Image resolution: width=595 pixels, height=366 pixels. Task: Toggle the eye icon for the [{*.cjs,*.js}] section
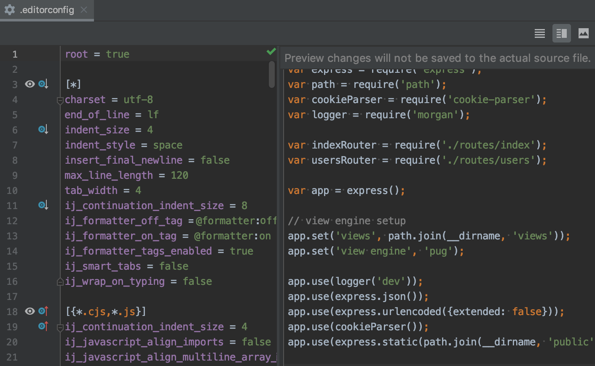[x=29, y=311]
